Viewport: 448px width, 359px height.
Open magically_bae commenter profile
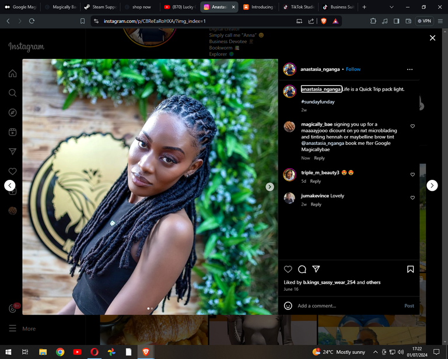point(317,124)
